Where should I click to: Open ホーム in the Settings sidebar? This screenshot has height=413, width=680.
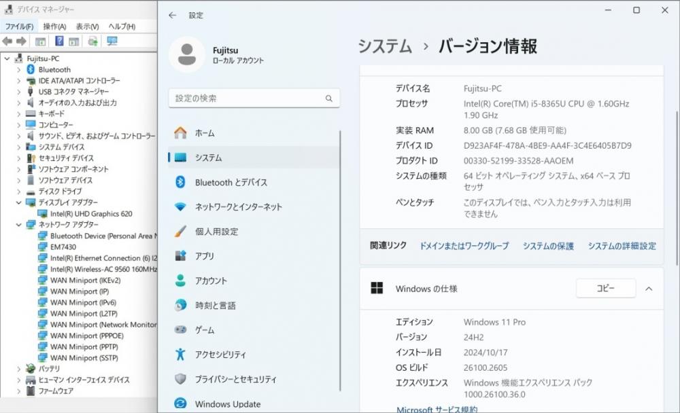point(254,133)
